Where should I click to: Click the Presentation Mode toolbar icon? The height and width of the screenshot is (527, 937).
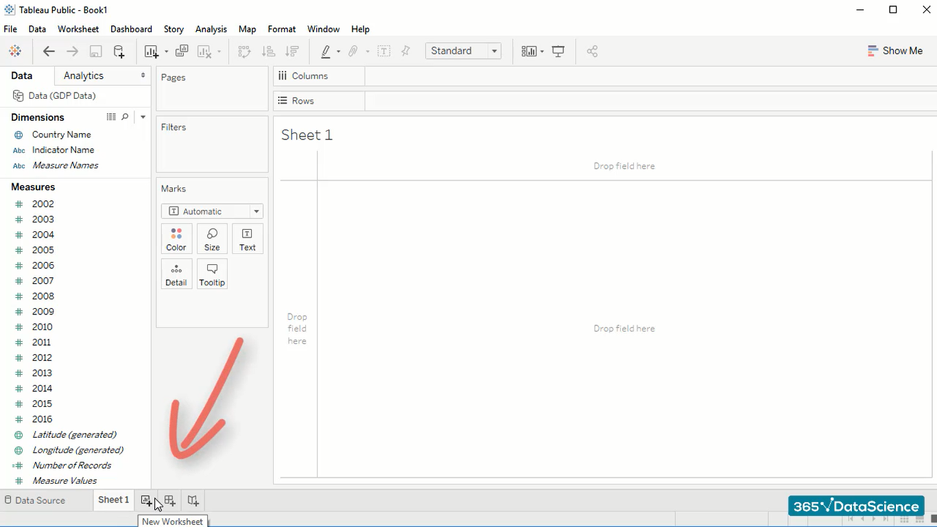click(558, 51)
